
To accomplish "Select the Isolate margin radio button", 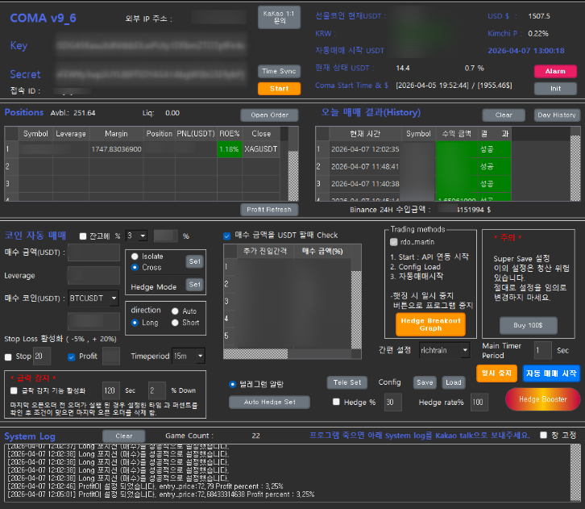I will (135, 256).
